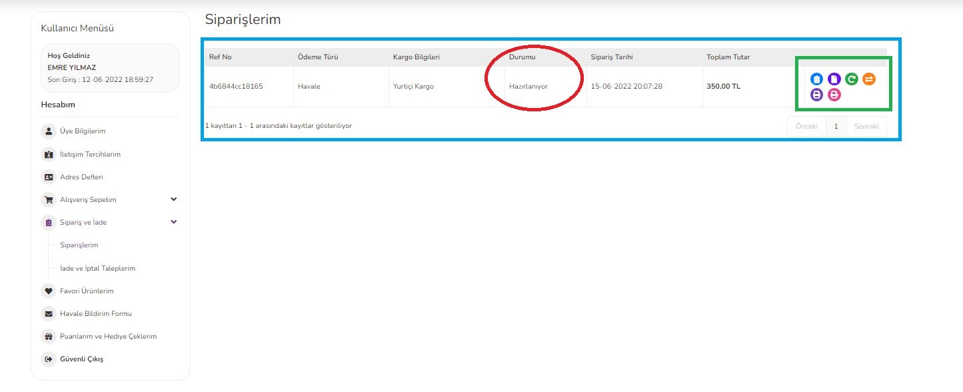Click the Güvenli Çıkış logout icon
Image resolution: width=963 pixels, height=392 pixels.
[x=49, y=359]
